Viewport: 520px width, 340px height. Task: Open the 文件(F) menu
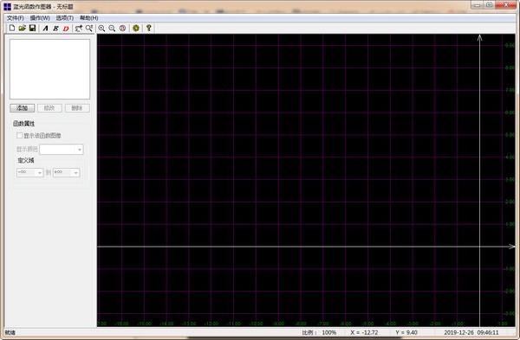click(x=16, y=18)
